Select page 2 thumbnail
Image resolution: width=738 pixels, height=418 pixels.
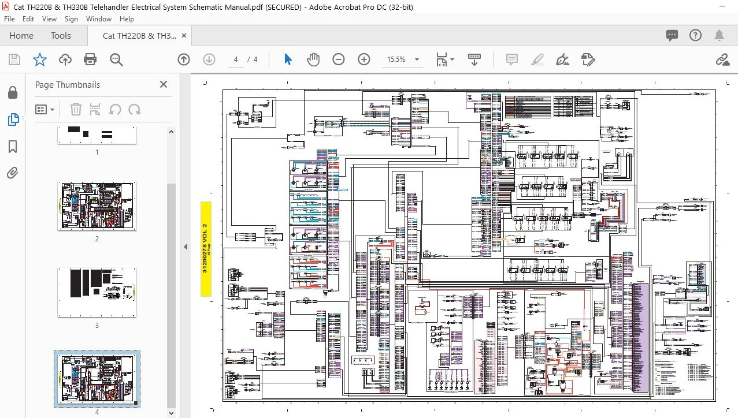coord(97,206)
